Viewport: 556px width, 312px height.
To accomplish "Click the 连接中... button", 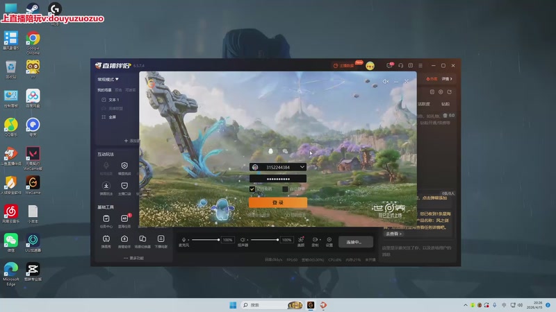I will 355,242.
